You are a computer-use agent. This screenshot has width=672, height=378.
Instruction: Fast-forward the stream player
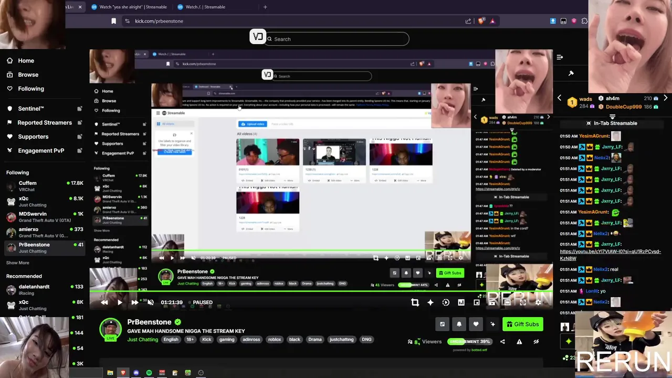click(134, 302)
